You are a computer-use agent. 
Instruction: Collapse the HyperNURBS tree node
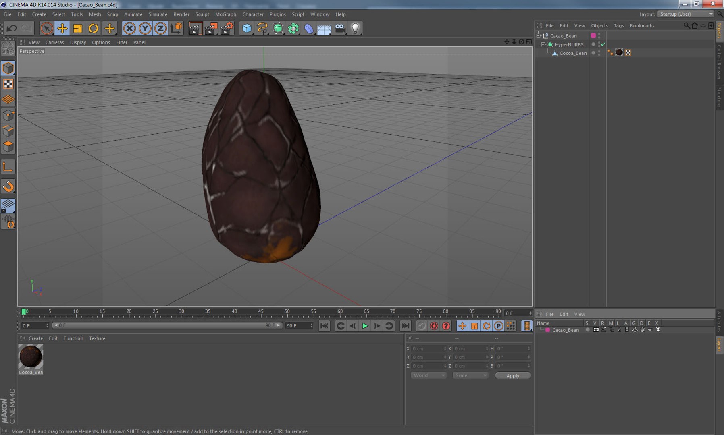543,44
